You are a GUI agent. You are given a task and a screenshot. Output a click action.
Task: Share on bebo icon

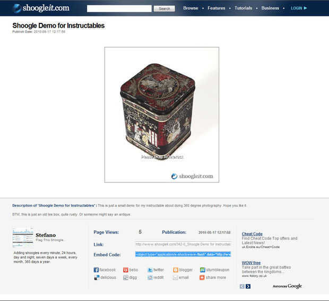click(x=125, y=270)
